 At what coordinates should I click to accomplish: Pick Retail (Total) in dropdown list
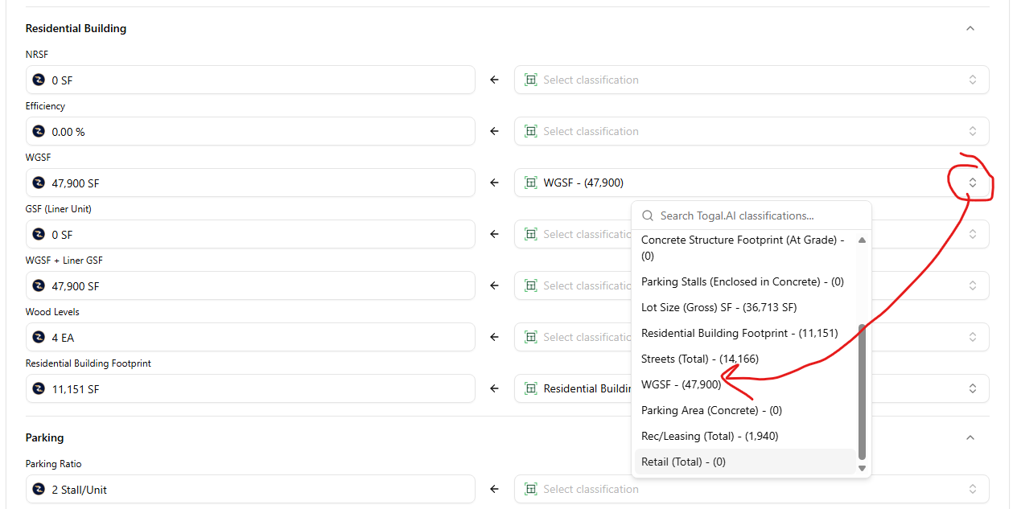click(683, 462)
